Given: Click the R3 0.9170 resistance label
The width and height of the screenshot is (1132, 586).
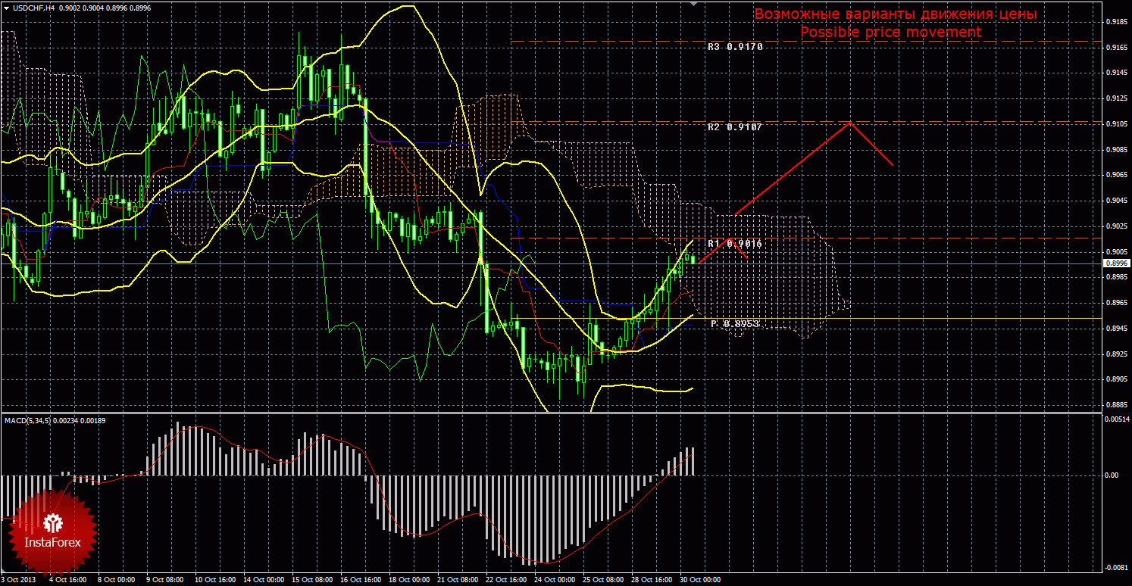Looking at the screenshot, I should click(x=735, y=47).
